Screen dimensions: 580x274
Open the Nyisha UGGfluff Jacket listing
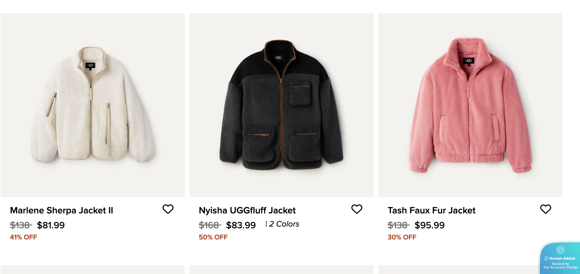247,210
